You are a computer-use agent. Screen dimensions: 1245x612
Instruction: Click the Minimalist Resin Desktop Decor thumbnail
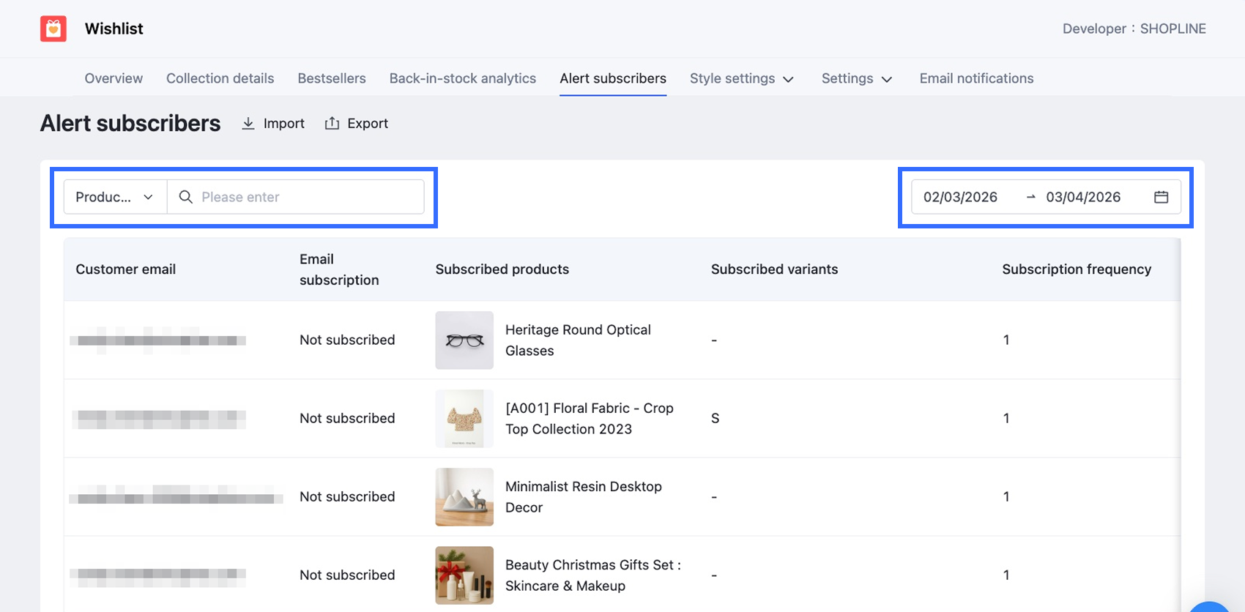point(464,497)
